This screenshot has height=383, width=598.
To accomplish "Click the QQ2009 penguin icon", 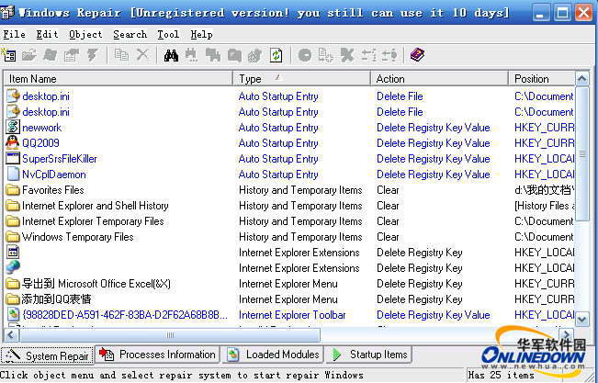I will (x=13, y=143).
